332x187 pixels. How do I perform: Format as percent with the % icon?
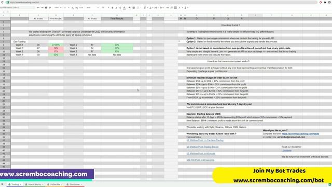[x=68, y=8]
